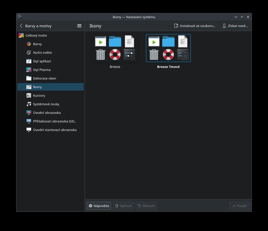This screenshot has width=268, height=231.
Task: Open Kurzory settings
Action: coord(51,95)
